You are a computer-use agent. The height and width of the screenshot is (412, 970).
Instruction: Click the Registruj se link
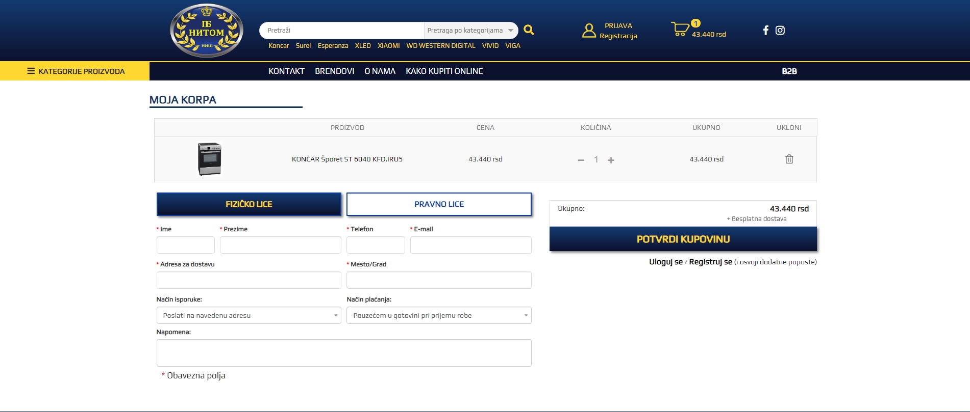pyautogui.click(x=710, y=262)
